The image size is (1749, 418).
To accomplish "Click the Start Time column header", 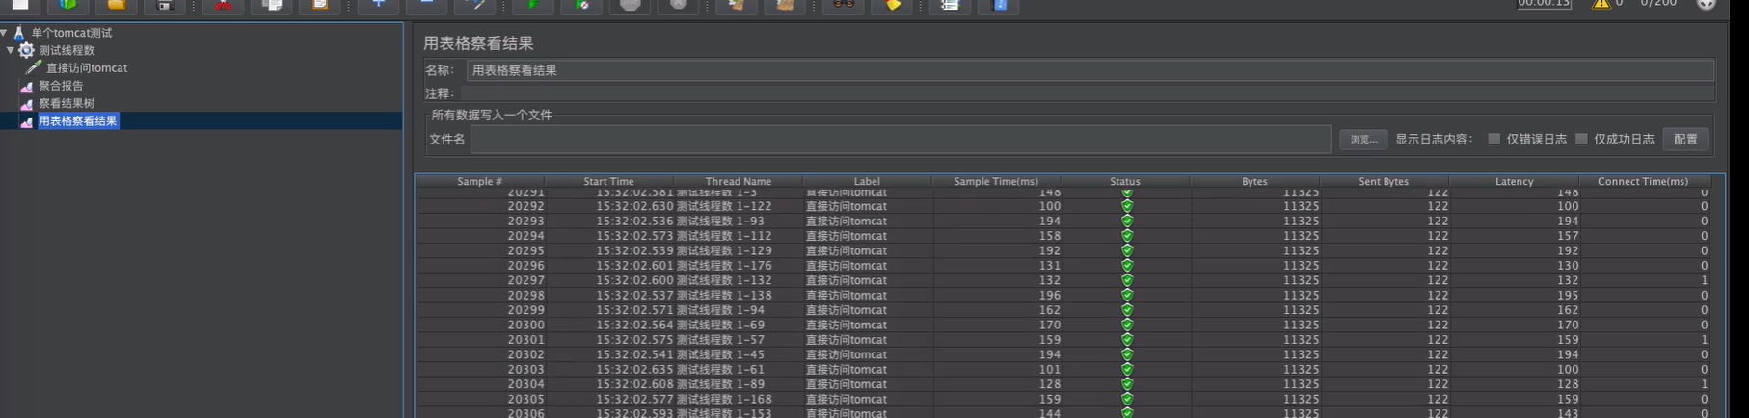I will pyautogui.click(x=608, y=181).
